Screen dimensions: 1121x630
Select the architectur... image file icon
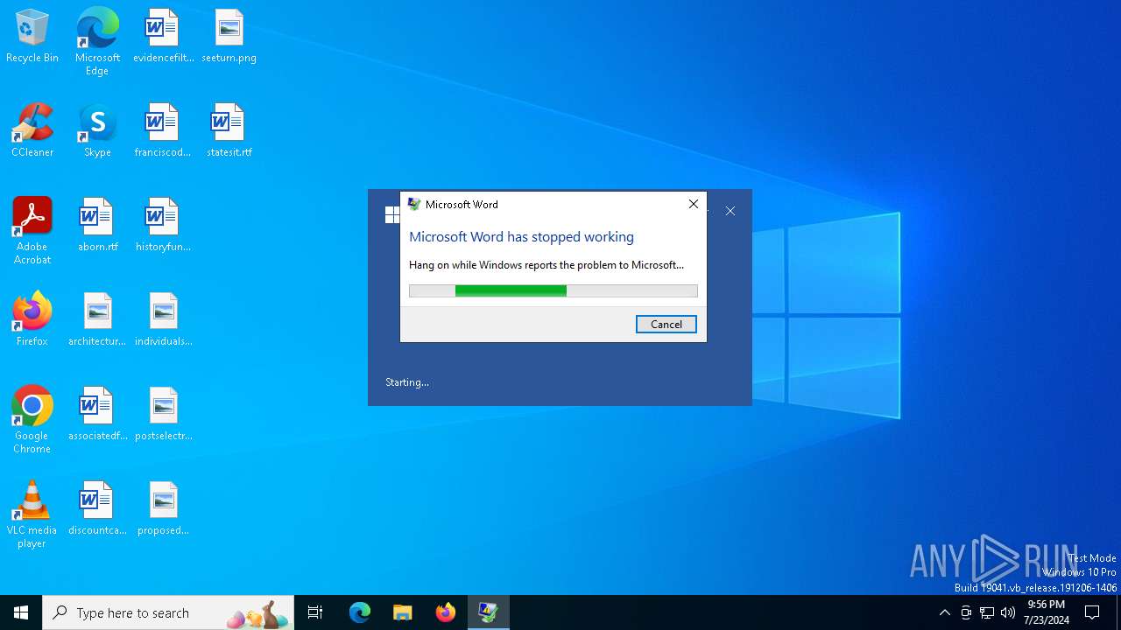pyautogui.click(x=97, y=320)
